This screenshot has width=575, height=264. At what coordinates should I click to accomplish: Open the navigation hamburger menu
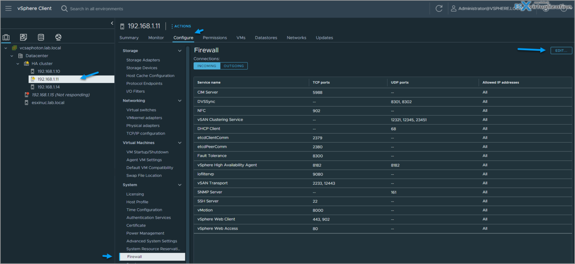(x=8, y=8)
